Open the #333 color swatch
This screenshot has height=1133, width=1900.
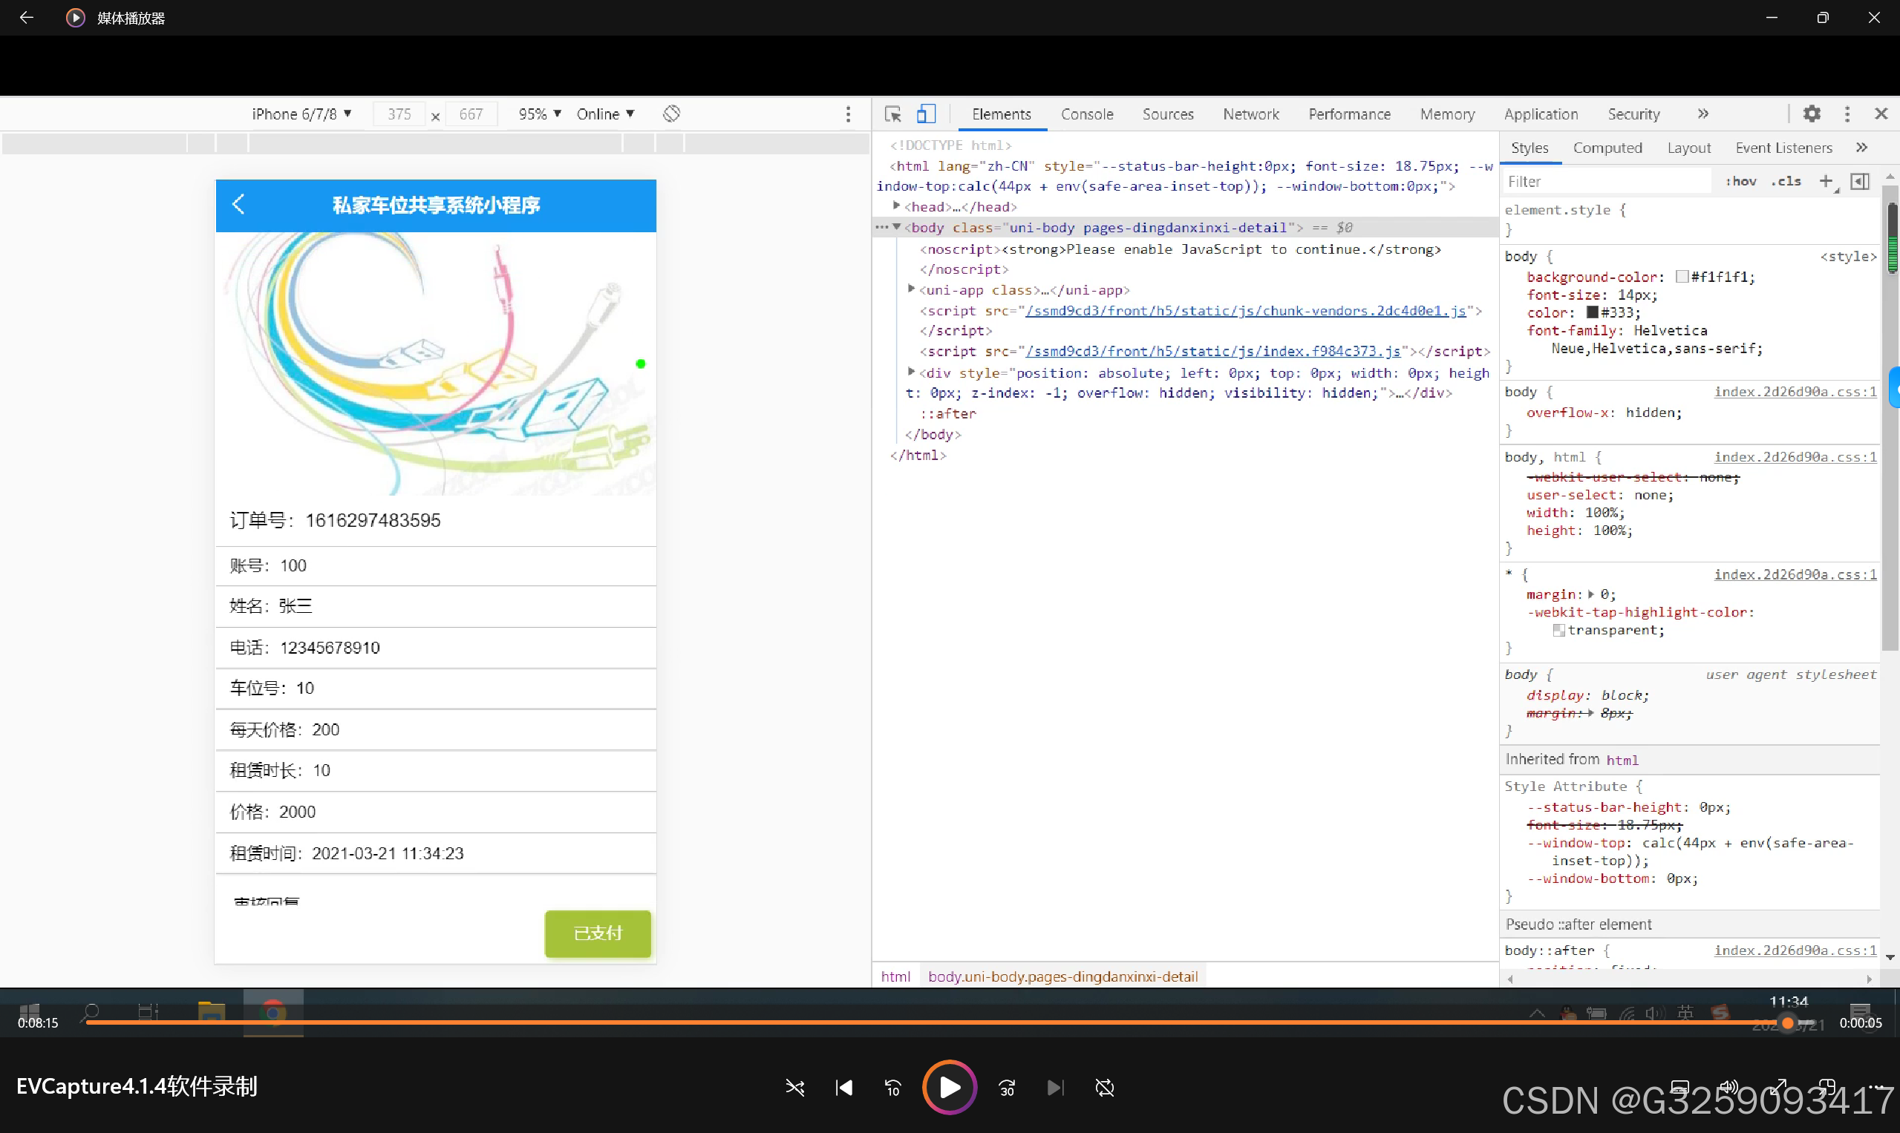tap(1592, 312)
